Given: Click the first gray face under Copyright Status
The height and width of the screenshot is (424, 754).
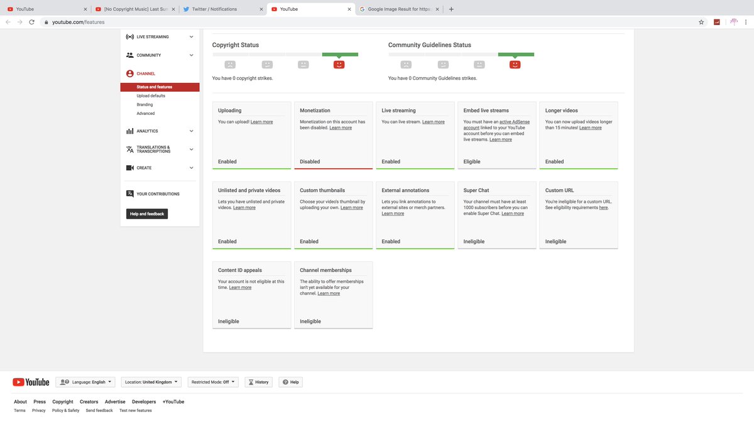Looking at the screenshot, I should 230,65.
